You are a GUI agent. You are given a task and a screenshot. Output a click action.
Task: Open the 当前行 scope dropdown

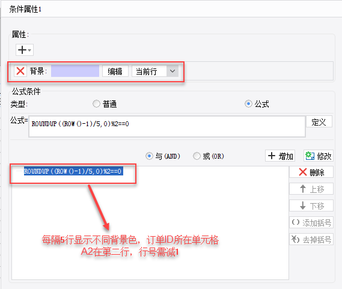point(155,71)
